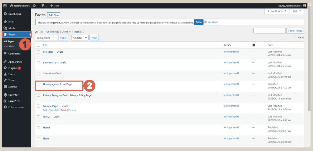Check the News row checkbox
Screen dimensions: 313x151
(38, 139)
